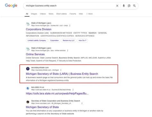Click the Restore my LLC chip

click(x=69, y=40)
